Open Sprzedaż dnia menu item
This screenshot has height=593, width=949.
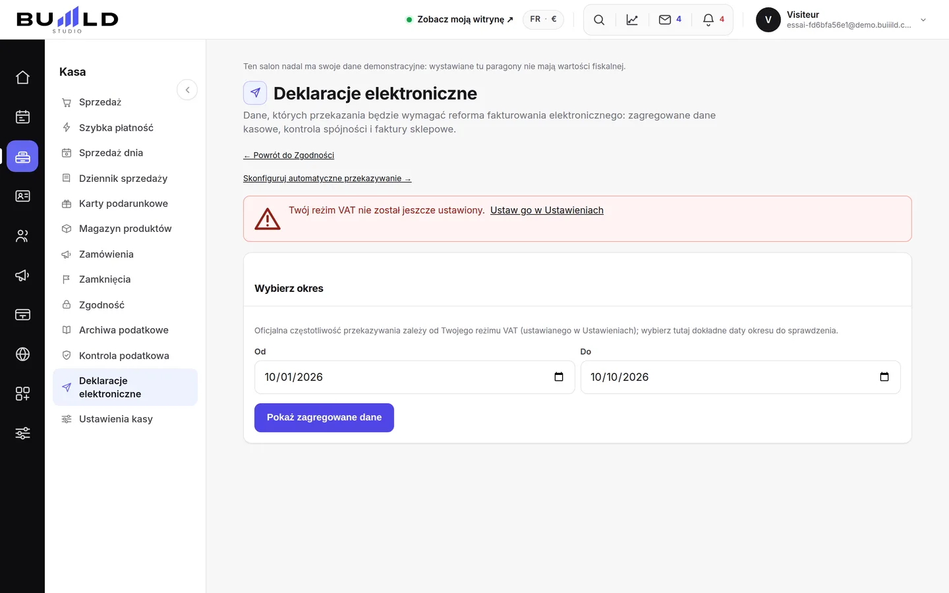point(125,153)
